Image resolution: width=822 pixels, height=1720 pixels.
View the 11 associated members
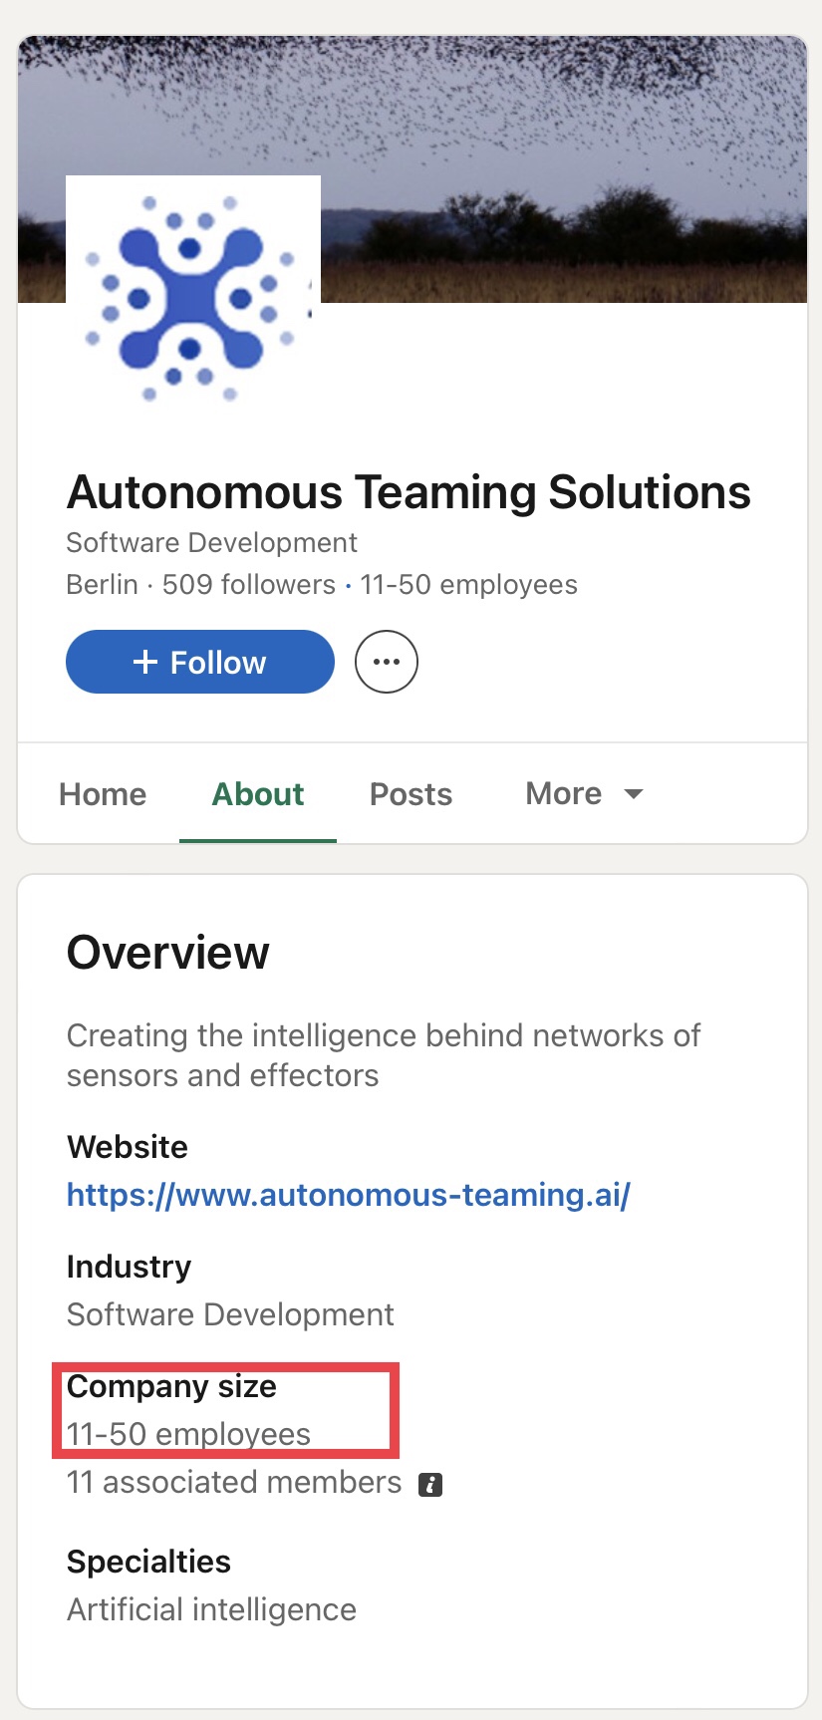pos(234,1483)
